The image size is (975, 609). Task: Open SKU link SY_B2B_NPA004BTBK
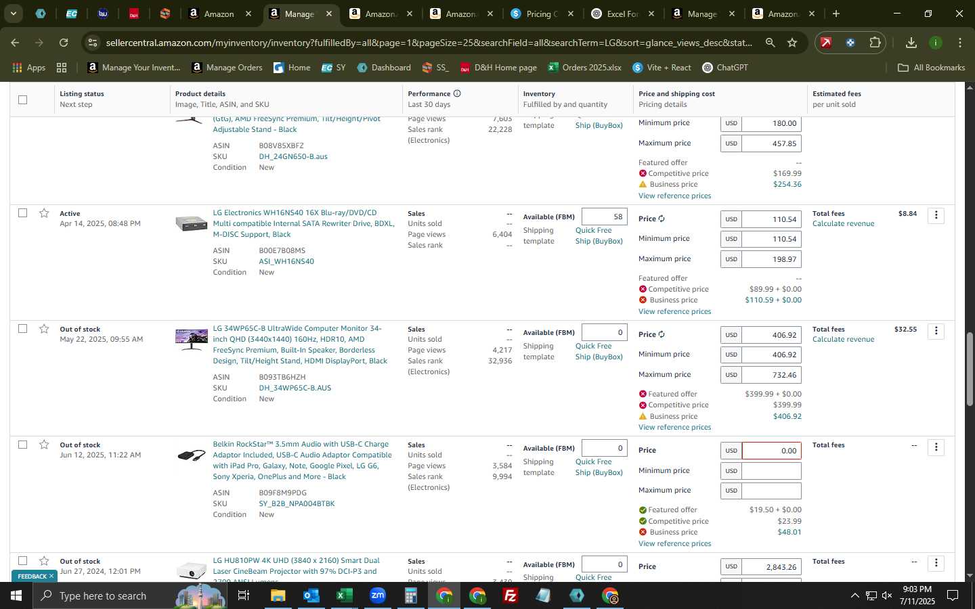pos(297,503)
